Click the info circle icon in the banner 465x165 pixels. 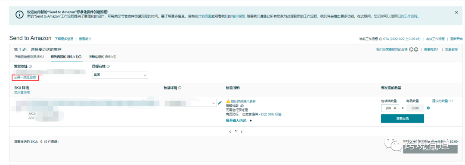click(19, 15)
